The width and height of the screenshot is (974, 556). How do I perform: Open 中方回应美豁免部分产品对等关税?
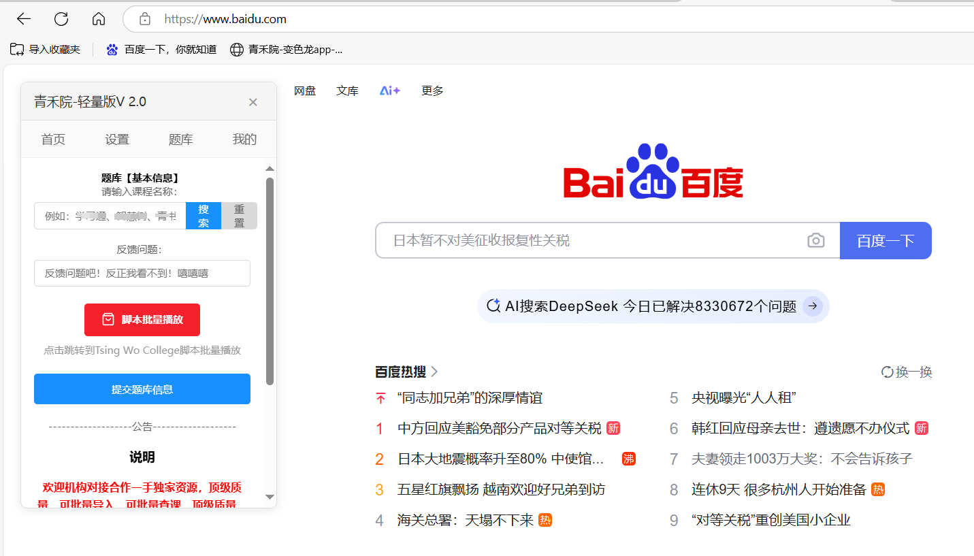click(x=500, y=428)
